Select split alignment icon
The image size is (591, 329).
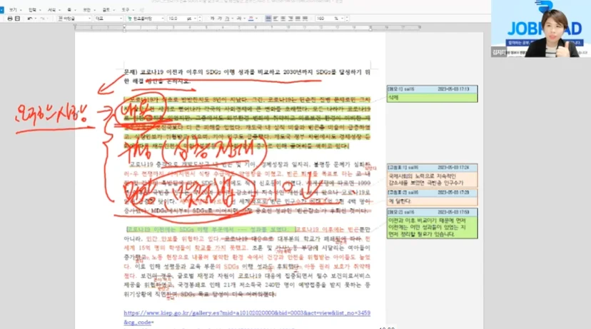click(305, 19)
